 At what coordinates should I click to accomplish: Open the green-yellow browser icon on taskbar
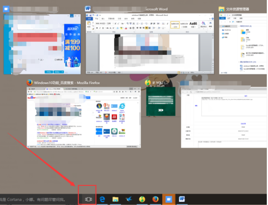click(x=142, y=199)
